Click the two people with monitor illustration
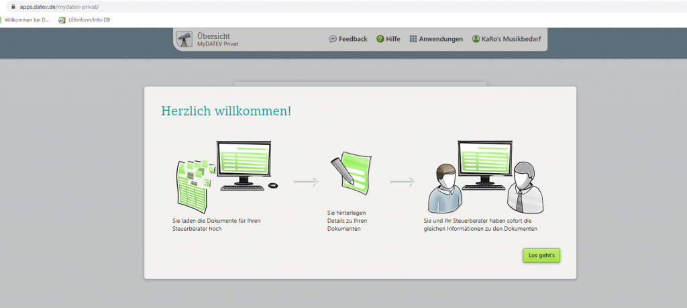The height and width of the screenshot is (308, 687). click(x=486, y=177)
